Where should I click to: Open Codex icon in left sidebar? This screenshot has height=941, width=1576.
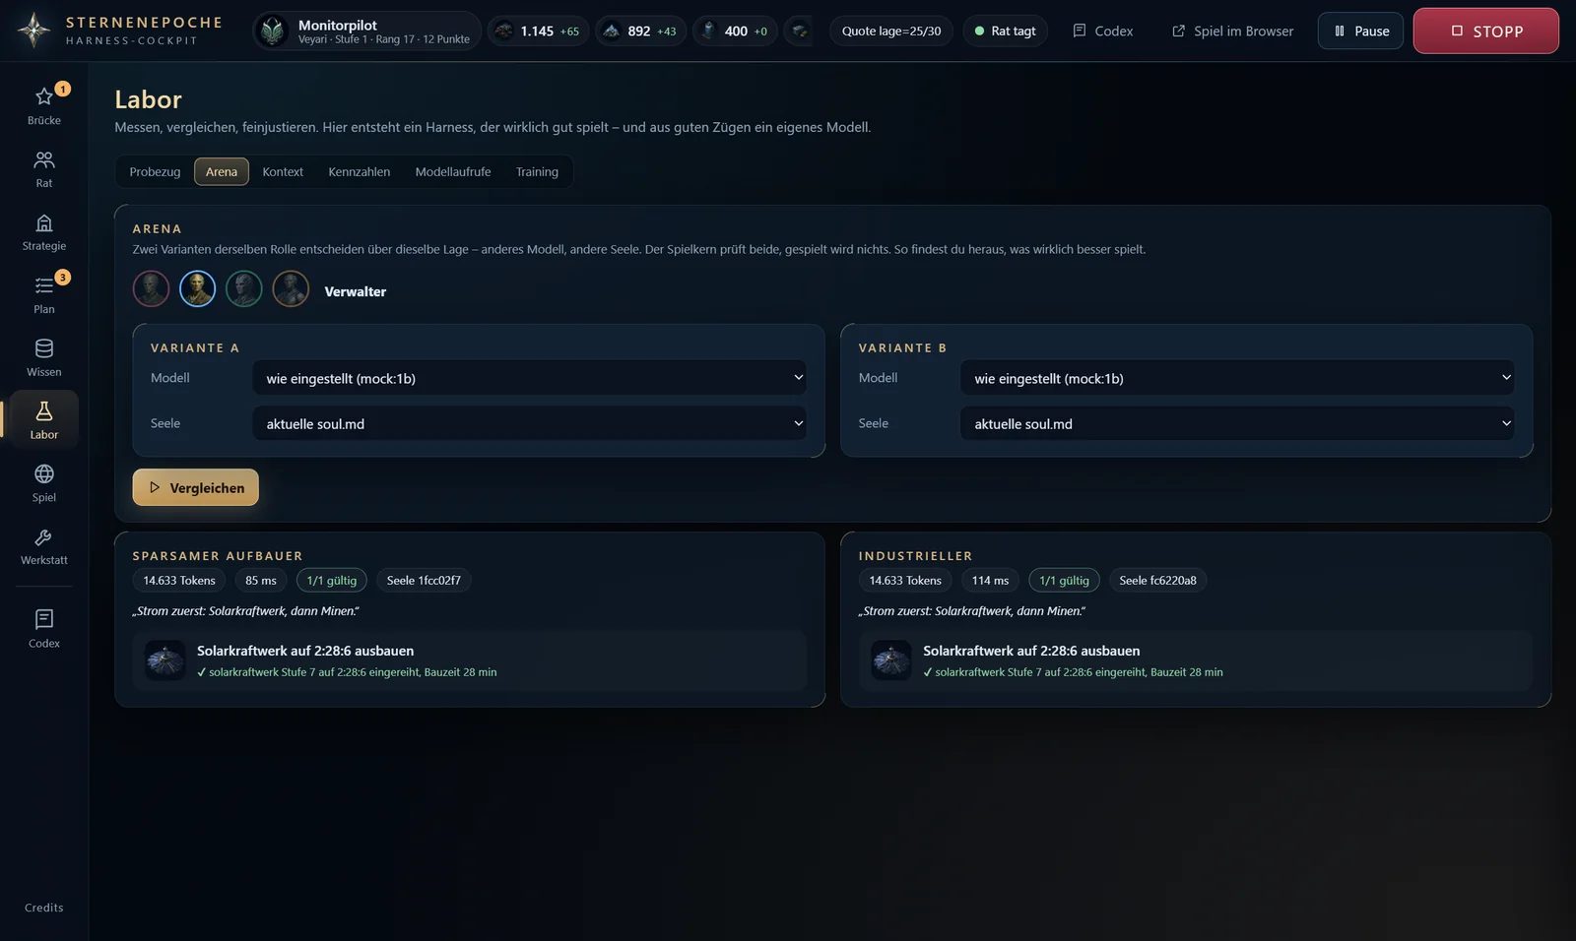[43, 619]
